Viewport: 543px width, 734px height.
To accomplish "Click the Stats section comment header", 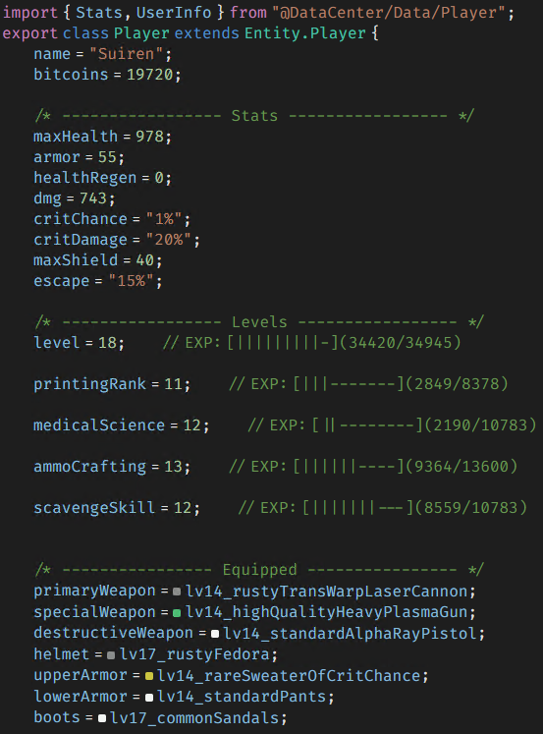I will click(254, 116).
